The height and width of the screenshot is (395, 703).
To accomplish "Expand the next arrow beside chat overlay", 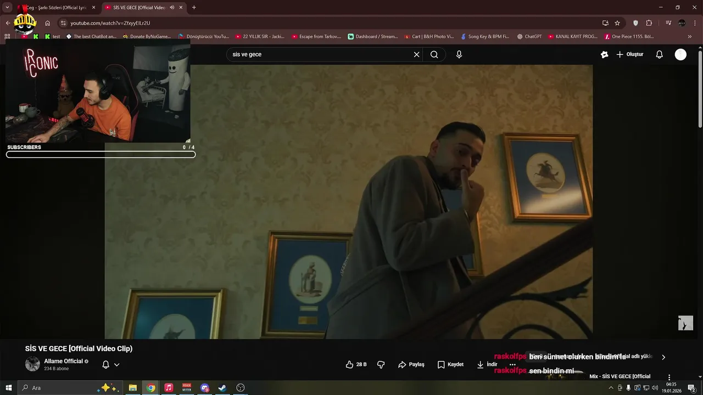I will tap(663, 357).
